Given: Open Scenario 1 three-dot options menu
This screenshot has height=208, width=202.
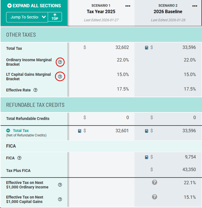Looking at the screenshot, I should [128, 6].
